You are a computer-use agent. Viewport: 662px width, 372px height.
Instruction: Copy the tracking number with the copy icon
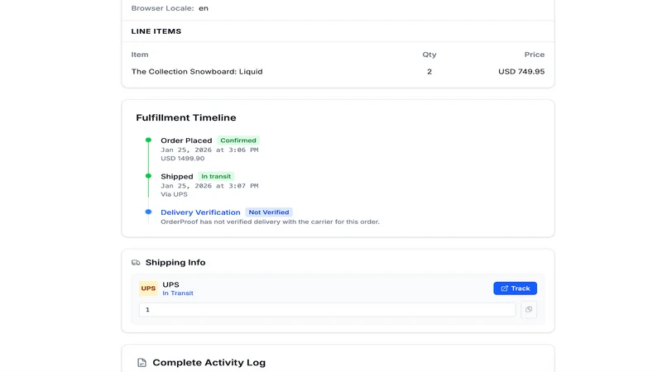529,309
